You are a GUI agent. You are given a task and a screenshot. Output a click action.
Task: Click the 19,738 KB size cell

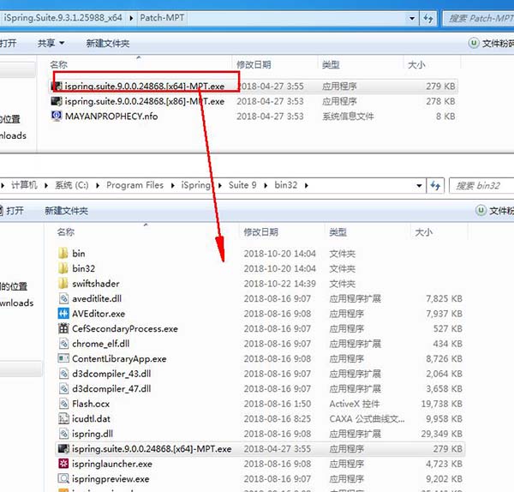(x=441, y=404)
